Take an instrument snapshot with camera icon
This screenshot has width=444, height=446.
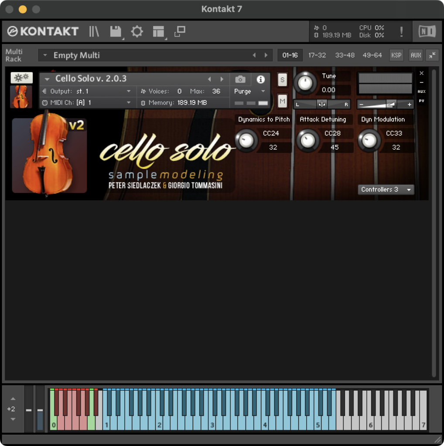click(x=240, y=79)
